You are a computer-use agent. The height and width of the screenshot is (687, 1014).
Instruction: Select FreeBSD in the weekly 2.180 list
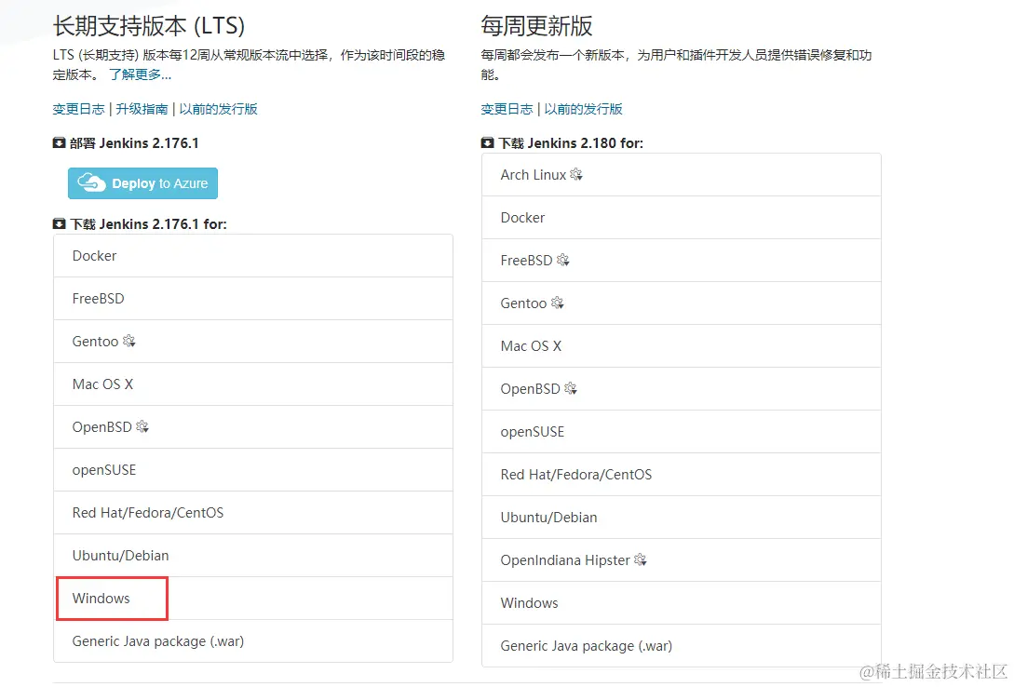point(681,261)
